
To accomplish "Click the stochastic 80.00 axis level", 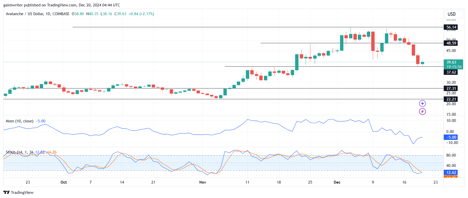I will [x=451, y=155].
